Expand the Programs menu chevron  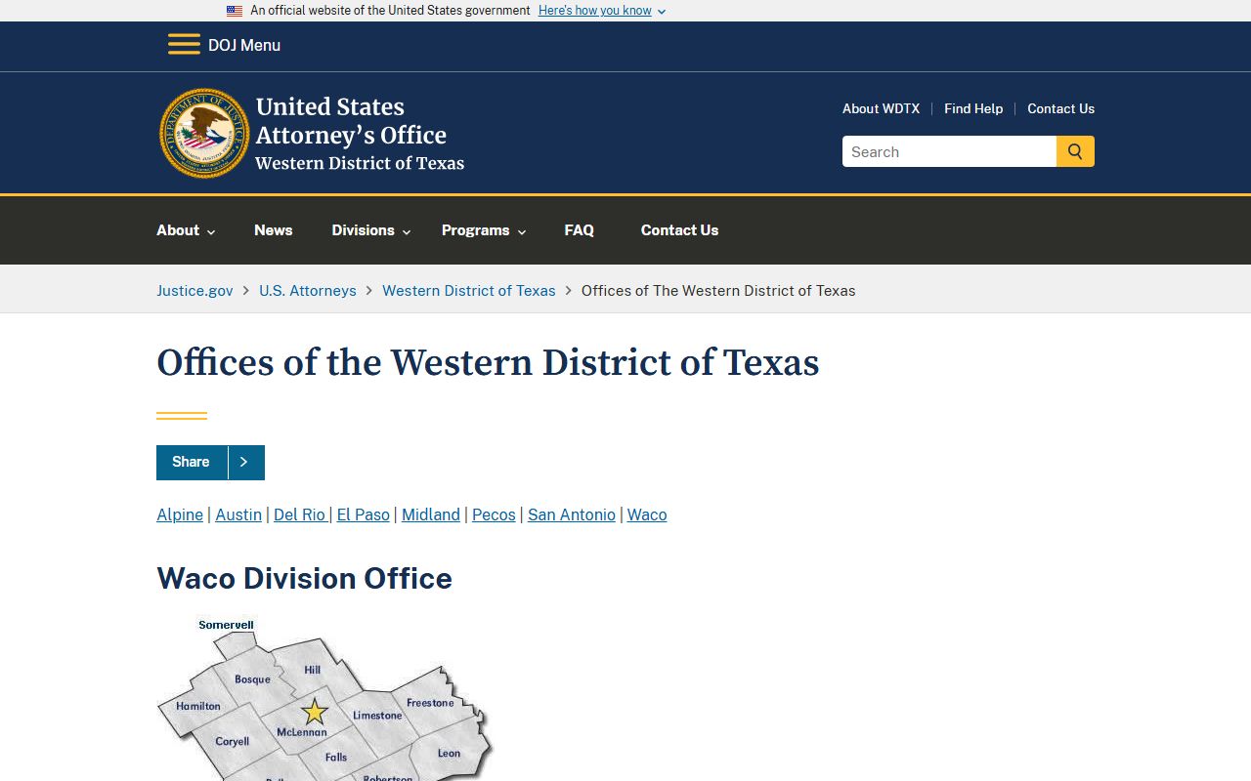click(522, 231)
